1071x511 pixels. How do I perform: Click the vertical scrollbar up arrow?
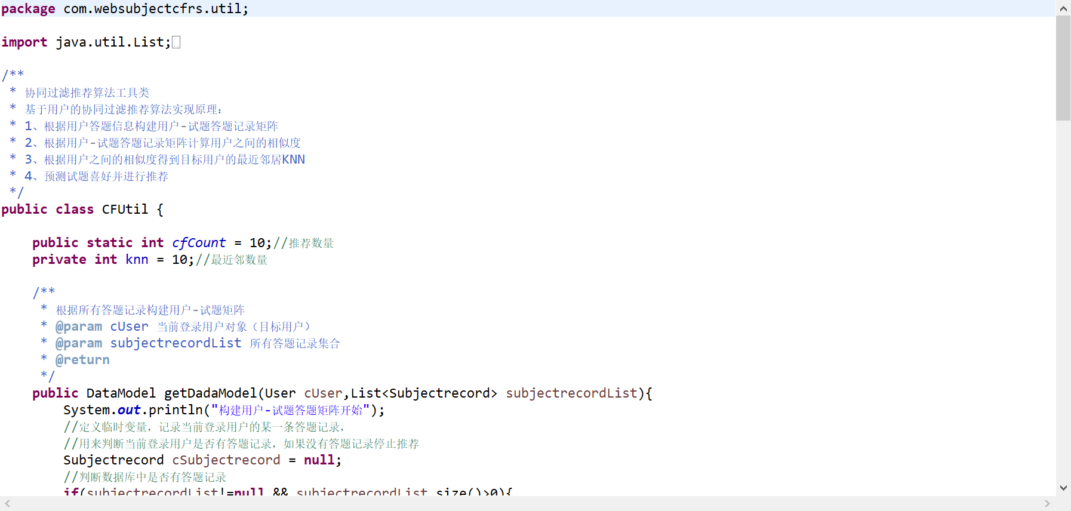pos(1063,8)
